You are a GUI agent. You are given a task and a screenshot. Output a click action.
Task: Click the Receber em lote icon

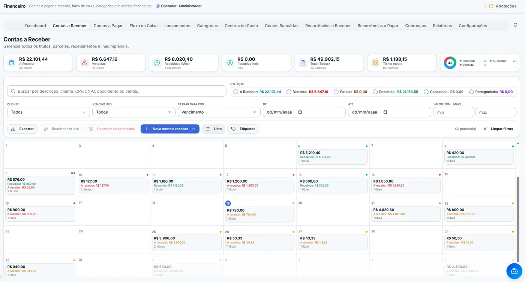click(46, 129)
